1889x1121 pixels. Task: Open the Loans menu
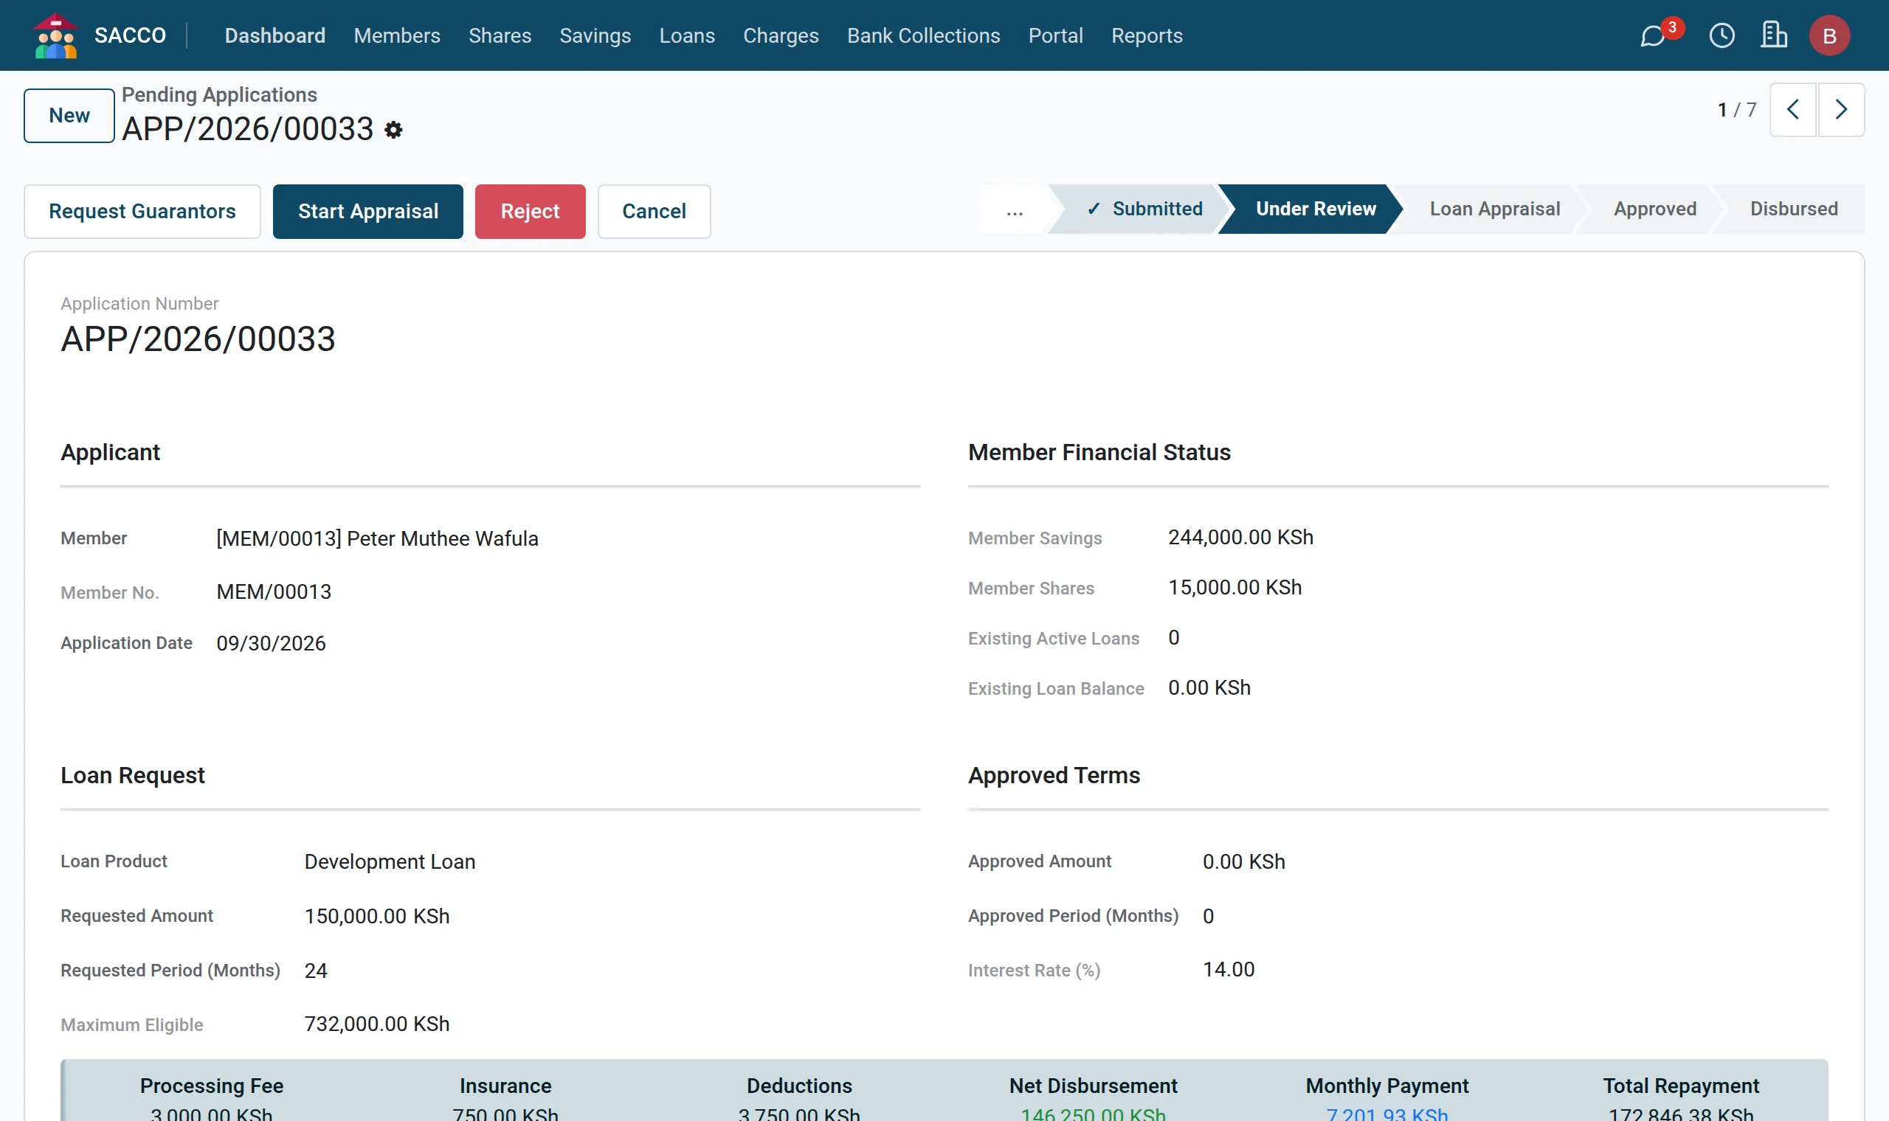coord(687,35)
